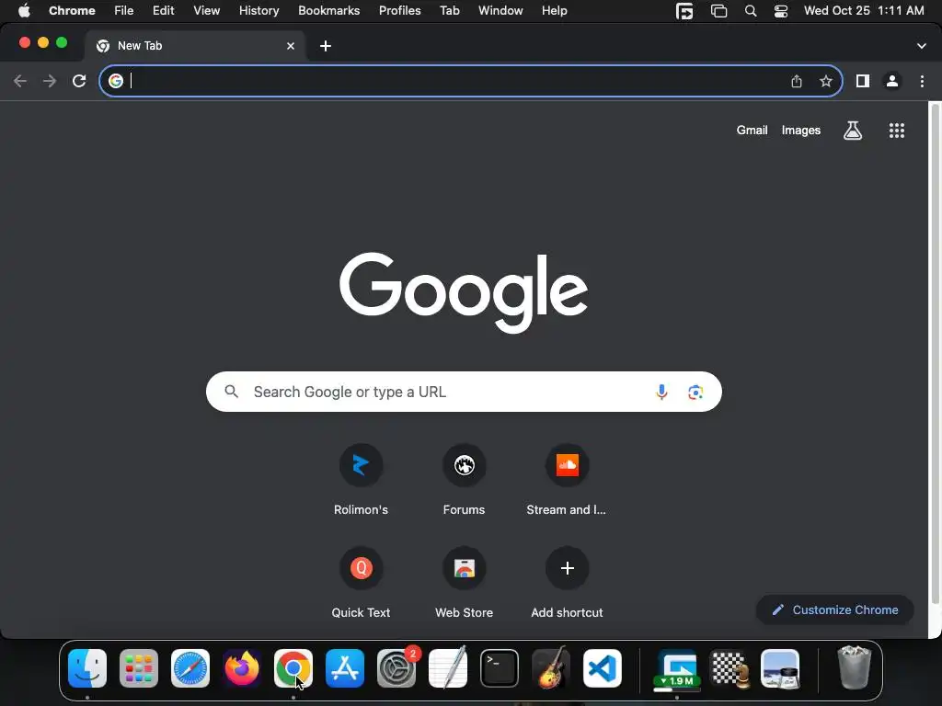
Task: Open a new tab with plus button
Action: tap(326, 46)
